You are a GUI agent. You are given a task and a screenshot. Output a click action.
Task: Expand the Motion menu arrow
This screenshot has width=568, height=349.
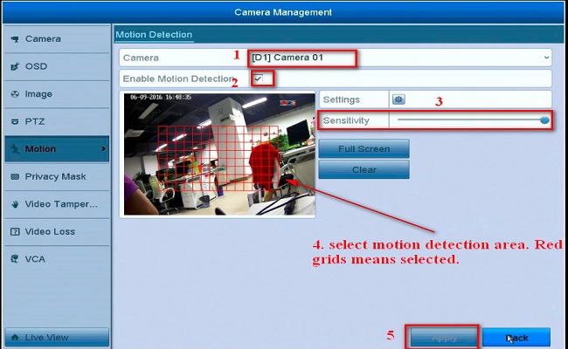[x=104, y=149]
